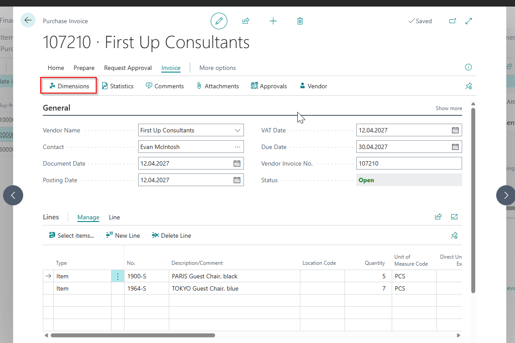The image size is (515, 343).
Task: Share the Lines section icon
Action: coord(438,217)
